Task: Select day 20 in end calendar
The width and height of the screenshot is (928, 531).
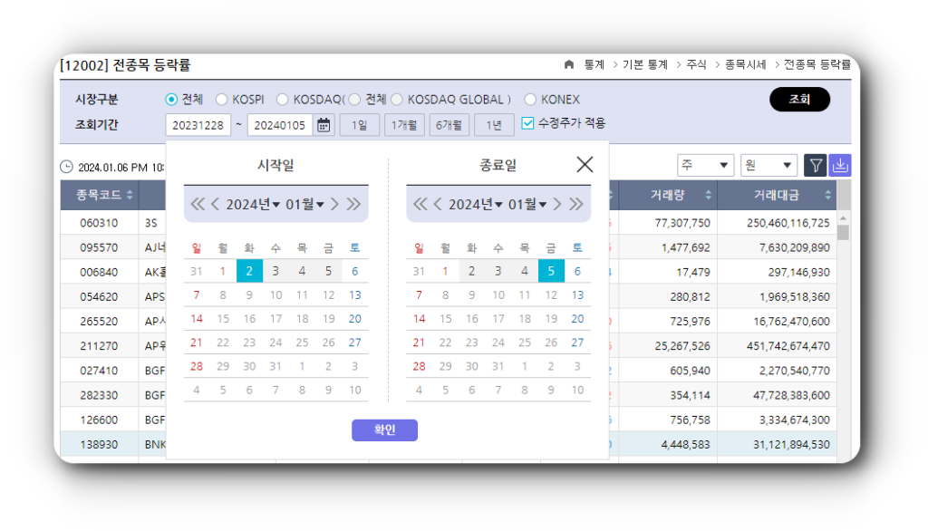Action: coord(577,318)
